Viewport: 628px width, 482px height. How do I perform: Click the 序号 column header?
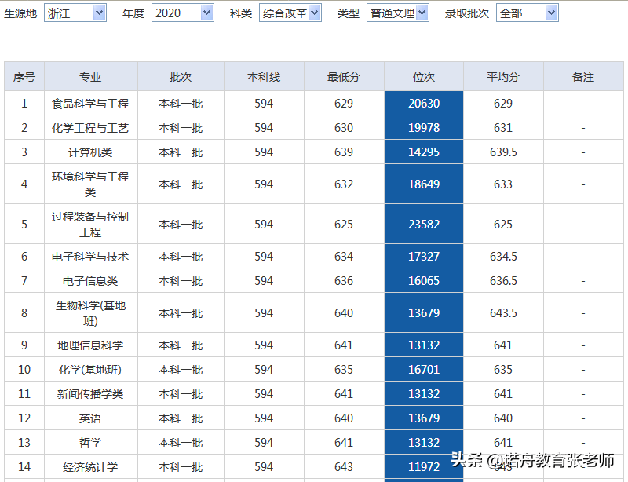24,76
